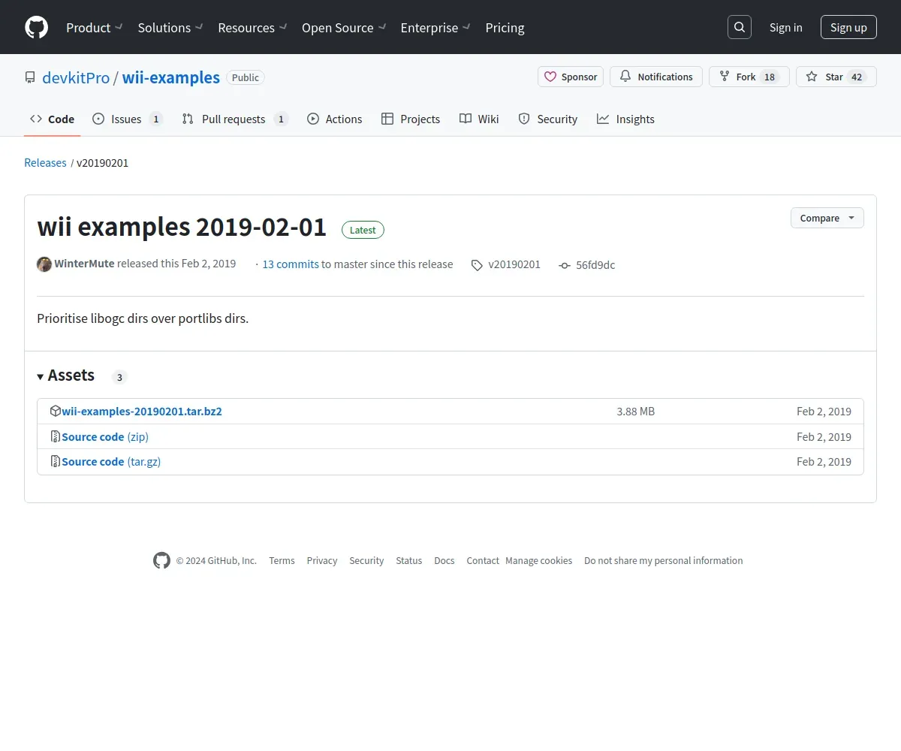The image size is (901, 751).
Task: Click the Sponsor button
Action: click(x=571, y=77)
